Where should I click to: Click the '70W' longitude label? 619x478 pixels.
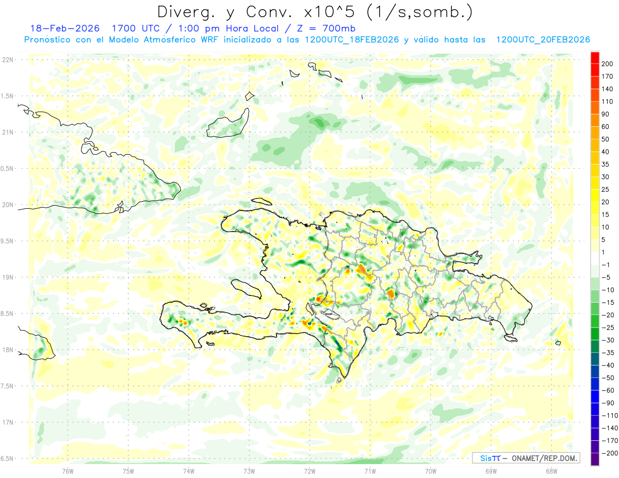pyautogui.click(x=431, y=470)
